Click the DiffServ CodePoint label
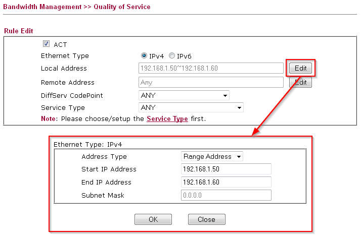 pos(72,95)
